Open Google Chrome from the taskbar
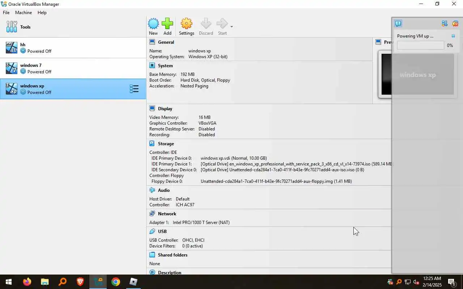463x289 pixels. click(x=115, y=282)
